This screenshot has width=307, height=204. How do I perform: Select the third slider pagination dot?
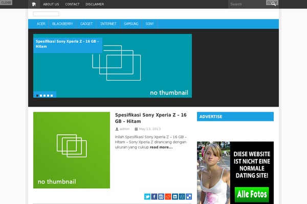[x=45, y=95]
